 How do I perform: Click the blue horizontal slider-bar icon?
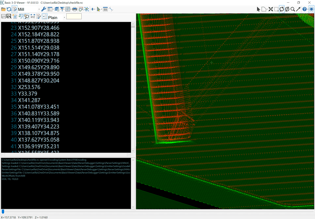click(x=93, y=9)
